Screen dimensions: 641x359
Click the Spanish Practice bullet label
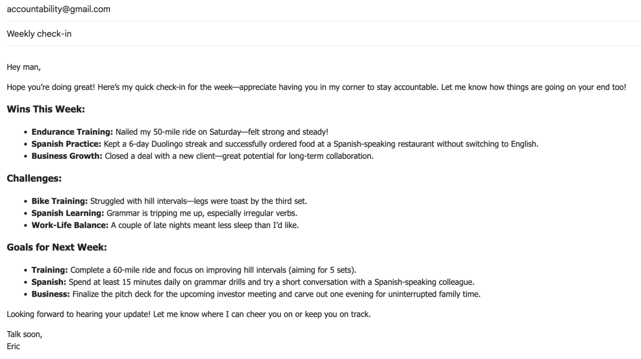click(x=66, y=144)
